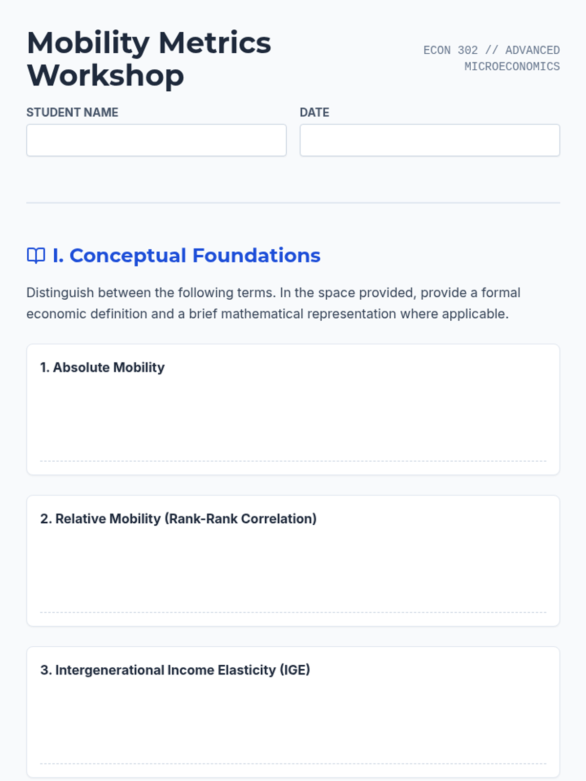Select the I. Conceptual Foundations heading
586x781 pixels.
[x=187, y=255]
